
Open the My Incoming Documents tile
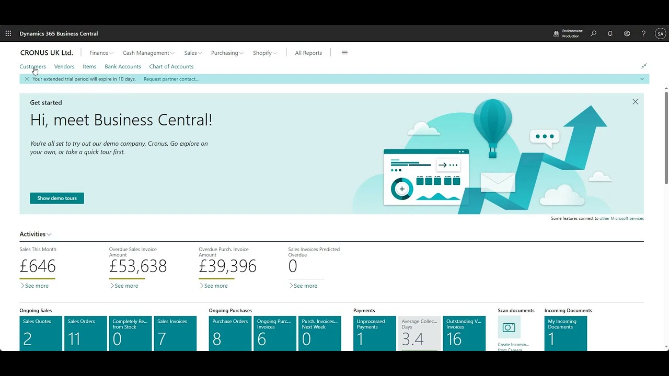click(x=566, y=333)
